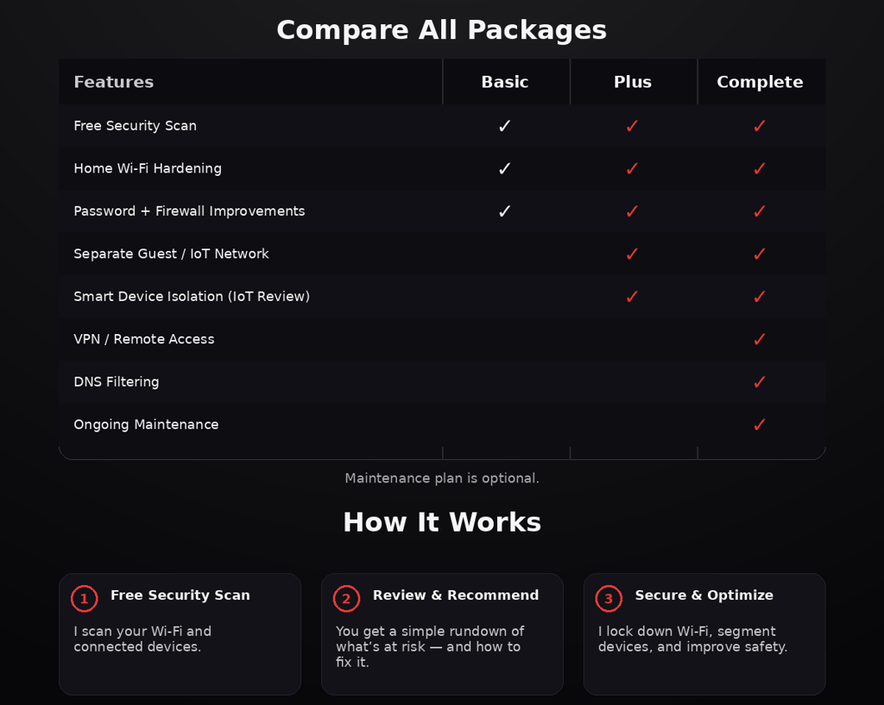Click the Features column header

pos(114,82)
